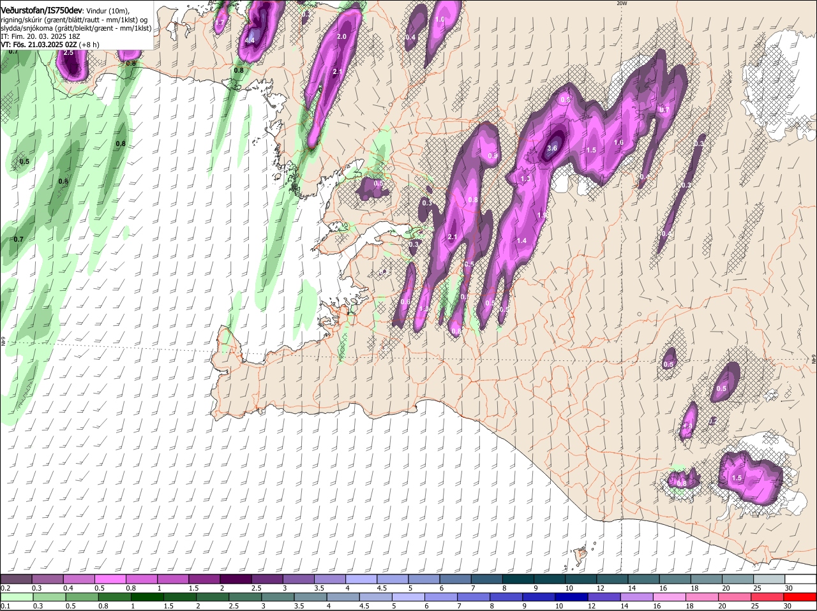Screen dimensions: 817x611
Task: Click the dark teal swatch between 8 and 9, top row
Action: (x=519, y=579)
